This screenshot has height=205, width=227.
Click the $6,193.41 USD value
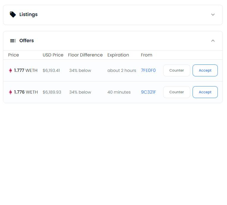tap(51, 70)
